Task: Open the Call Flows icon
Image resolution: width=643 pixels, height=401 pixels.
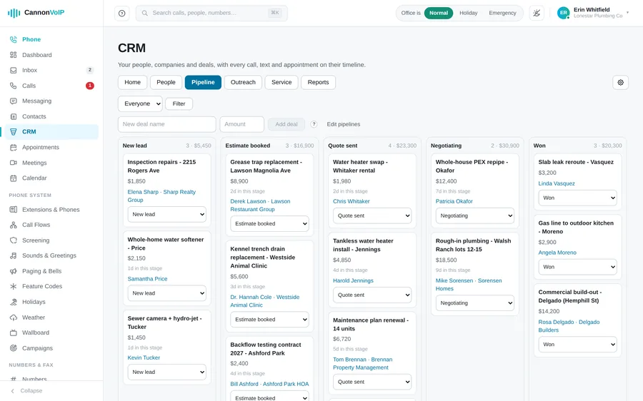Action: click(x=14, y=225)
